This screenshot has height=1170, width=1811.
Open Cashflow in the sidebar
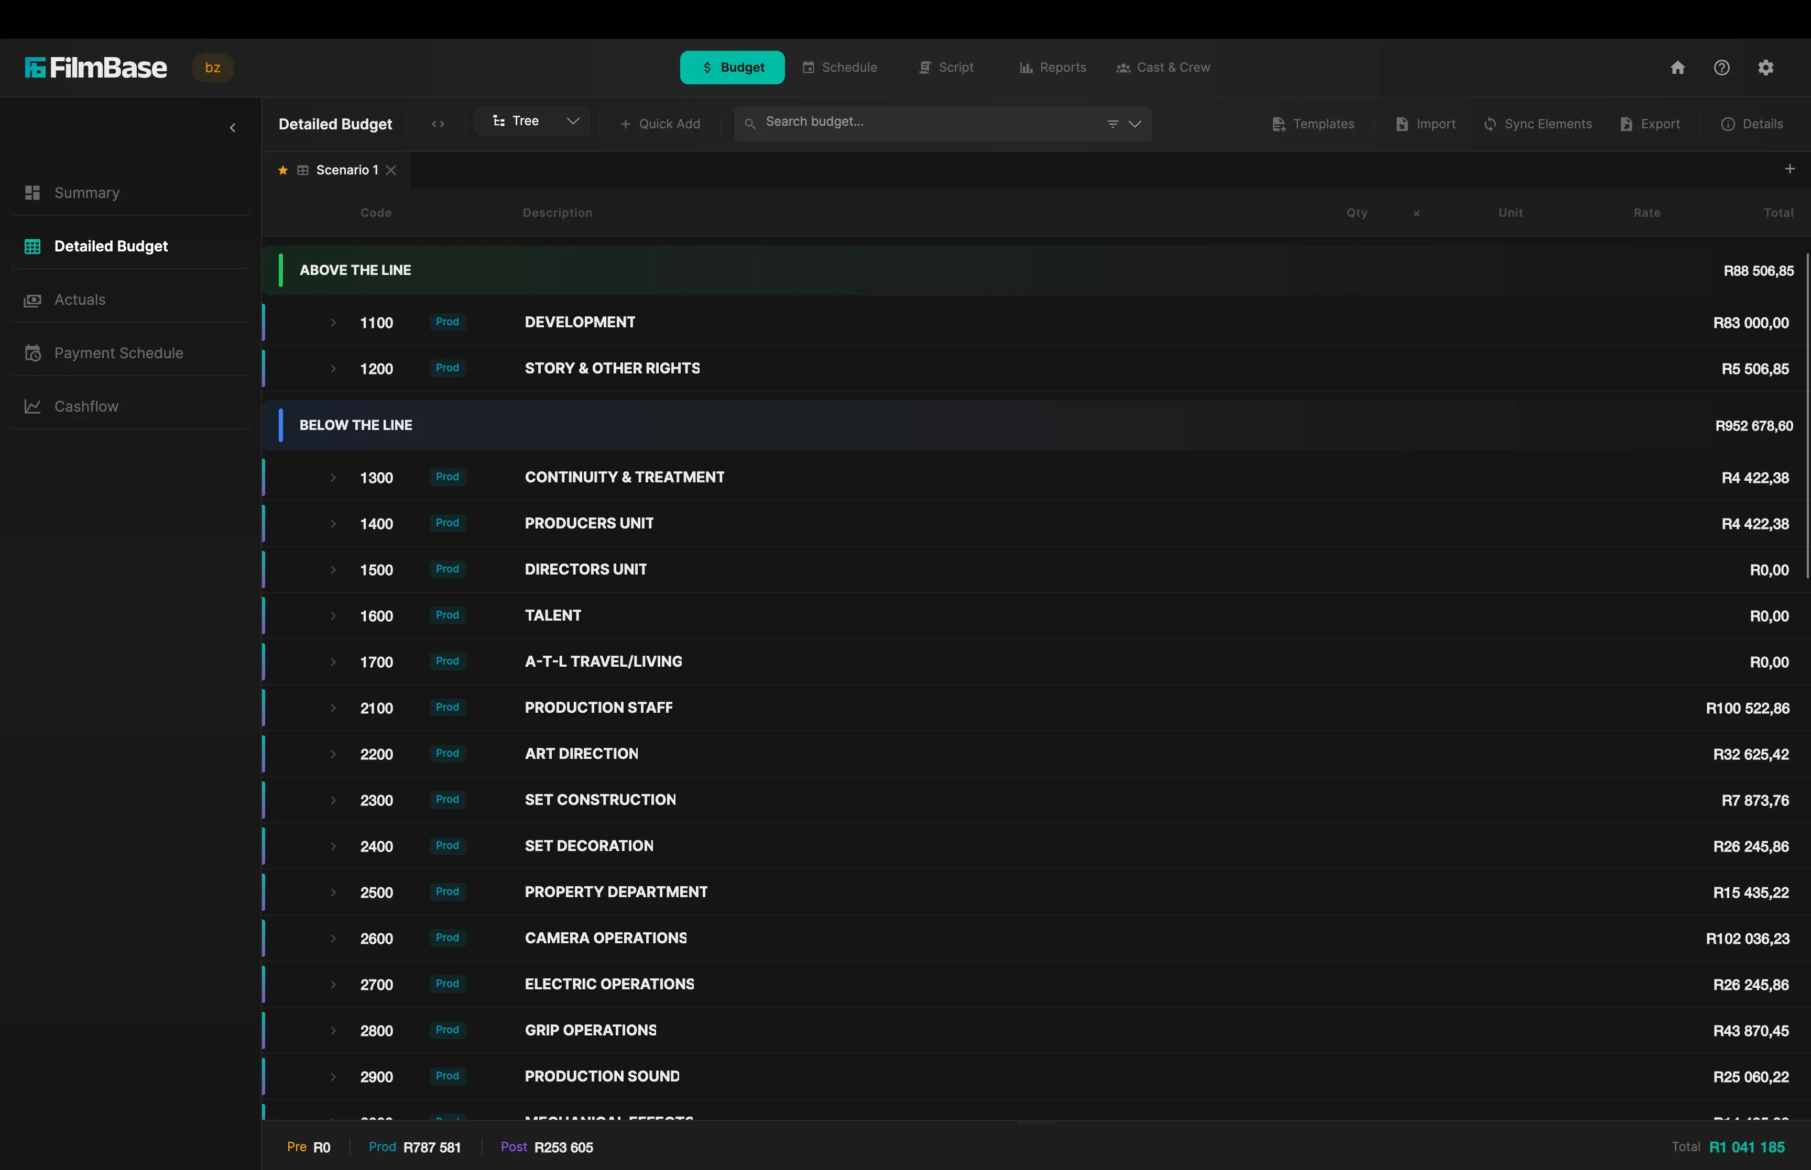[x=86, y=406]
